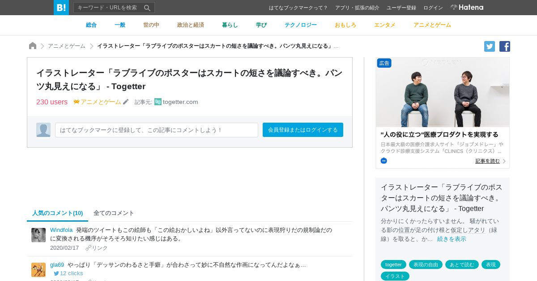Select the 世の中 category tab
Viewport: 537px width, 281px height.
(151, 25)
